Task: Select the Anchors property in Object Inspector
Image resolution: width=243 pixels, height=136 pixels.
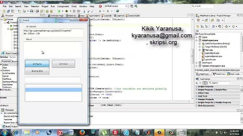Action: pyautogui.click(x=6, y=71)
